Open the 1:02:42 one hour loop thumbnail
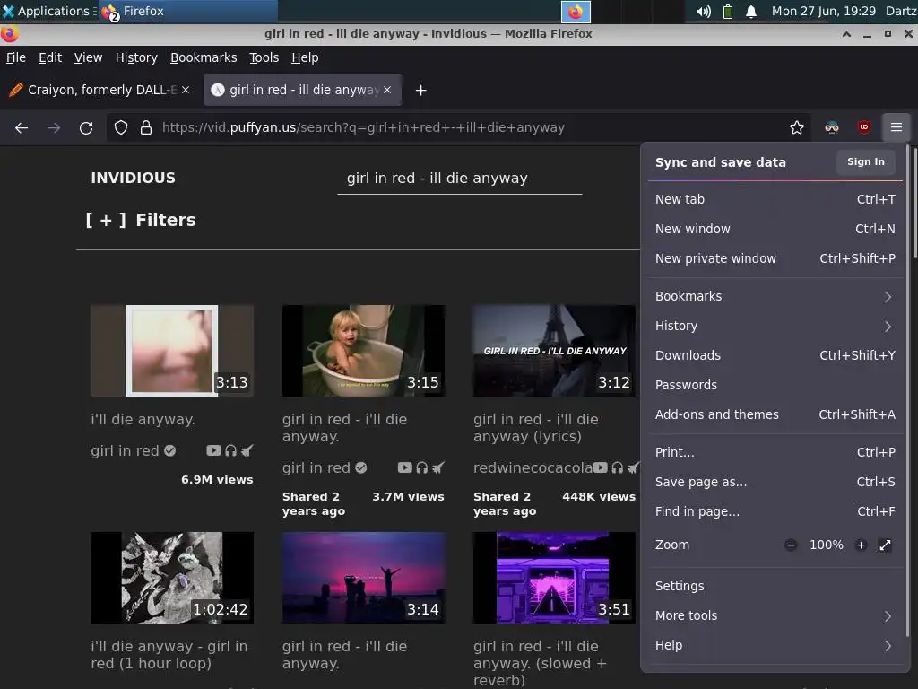Screen dimensions: 918x689 pos(172,578)
